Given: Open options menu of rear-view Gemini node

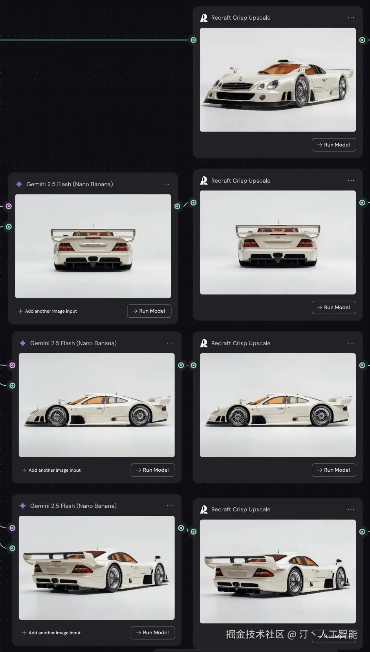Looking at the screenshot, I should point(166,184).
